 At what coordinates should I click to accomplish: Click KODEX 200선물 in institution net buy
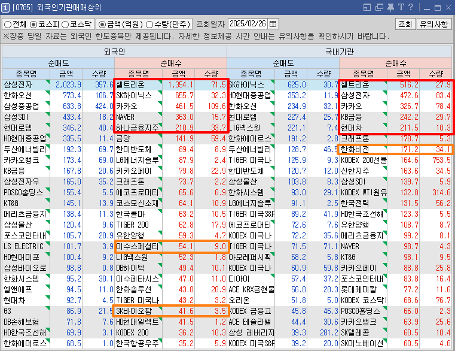coord(364,160)
